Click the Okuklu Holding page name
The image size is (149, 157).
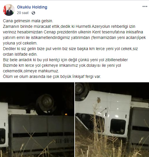point(32,7)
